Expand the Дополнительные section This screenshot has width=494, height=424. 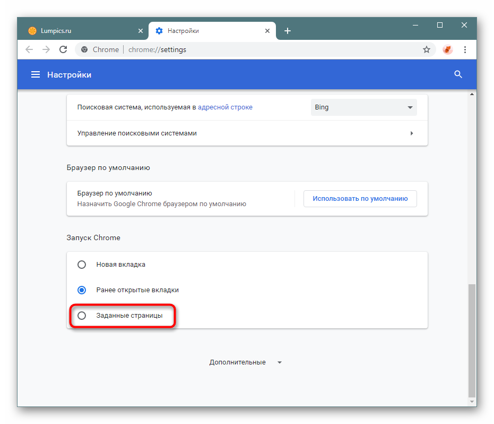click(245, 362)
